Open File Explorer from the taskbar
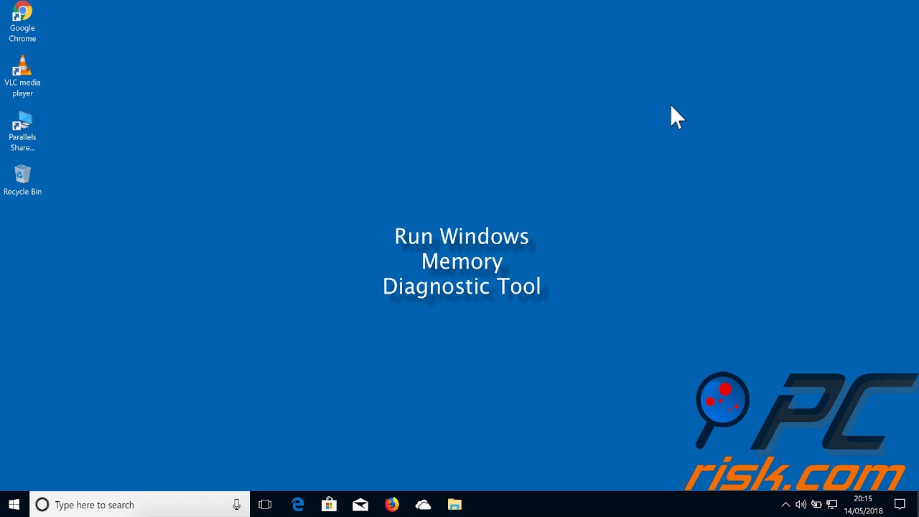Image resolution: width=919 pixels, height=517 pixels. coord(454,505)
